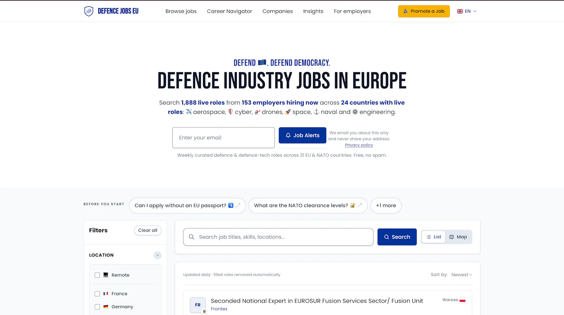Click the megaphone icon on Promote a Job
The width and height of the screenshot is (564, 315).
406,11
